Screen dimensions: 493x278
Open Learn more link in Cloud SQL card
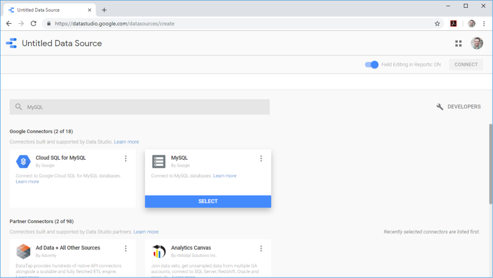(28, 182)
